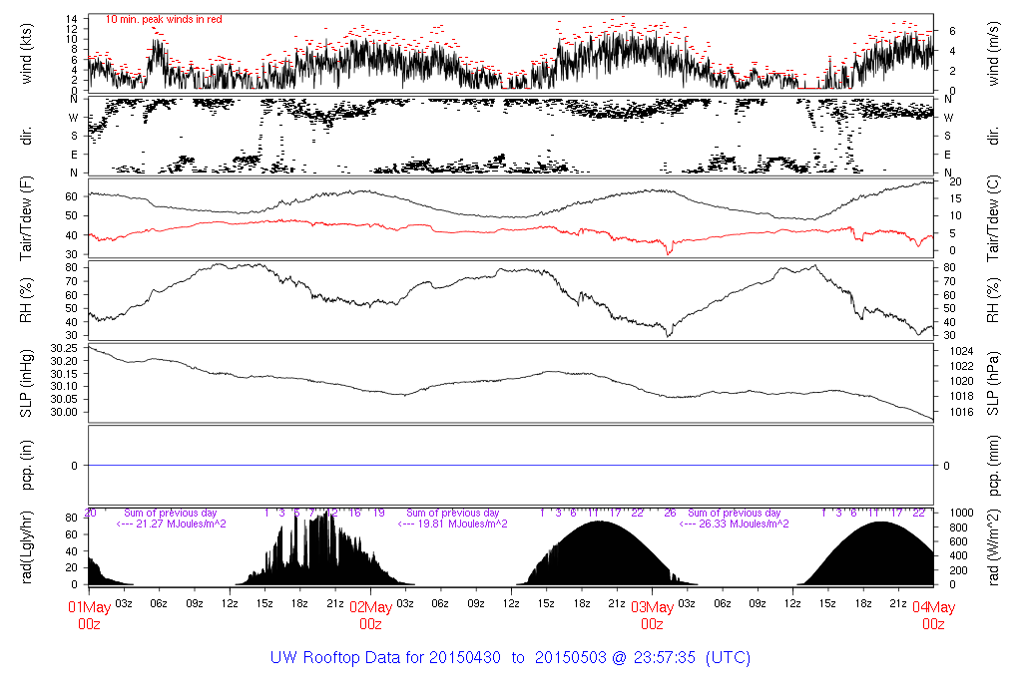Viewport: 1022px width, 698px height.
Task: Click the "02May 00z" date label
Action: pos(371,615)
